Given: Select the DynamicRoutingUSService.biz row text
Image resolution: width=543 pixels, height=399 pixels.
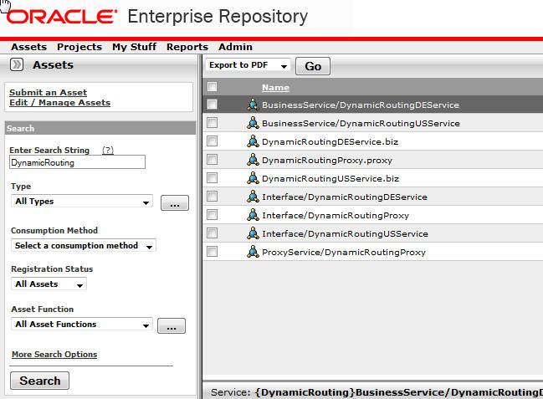Looking at the screenshot, I should pos(330,179).
